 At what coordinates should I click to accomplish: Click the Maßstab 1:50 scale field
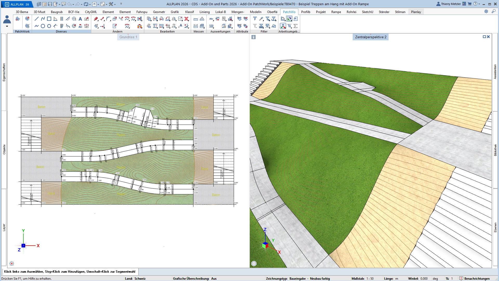click(370, 278)
